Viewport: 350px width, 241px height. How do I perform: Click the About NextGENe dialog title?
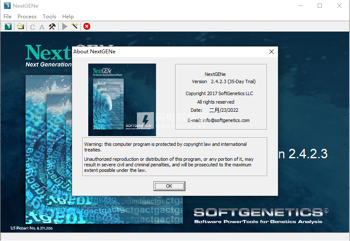[94, 52]
